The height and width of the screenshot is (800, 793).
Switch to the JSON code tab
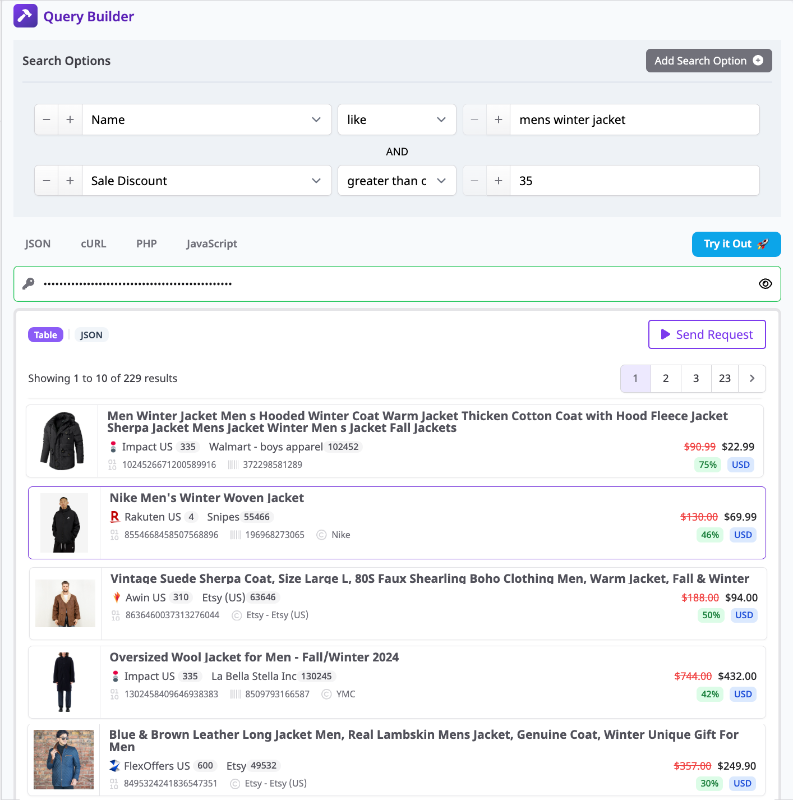[x=38, y=243]
